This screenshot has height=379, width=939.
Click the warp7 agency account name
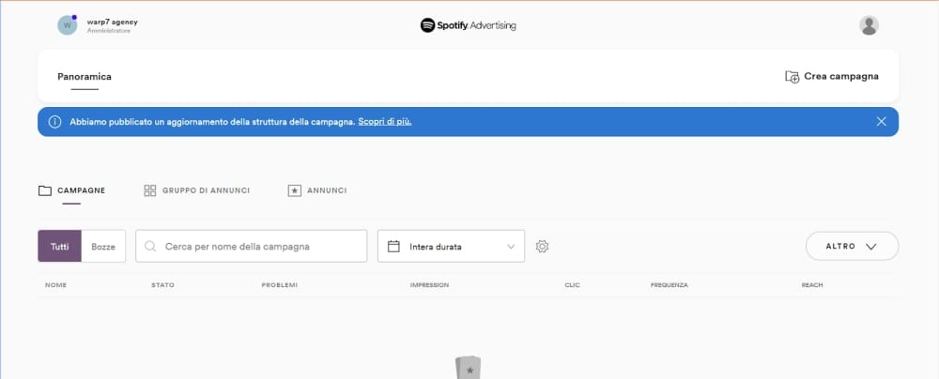[112, 22]
